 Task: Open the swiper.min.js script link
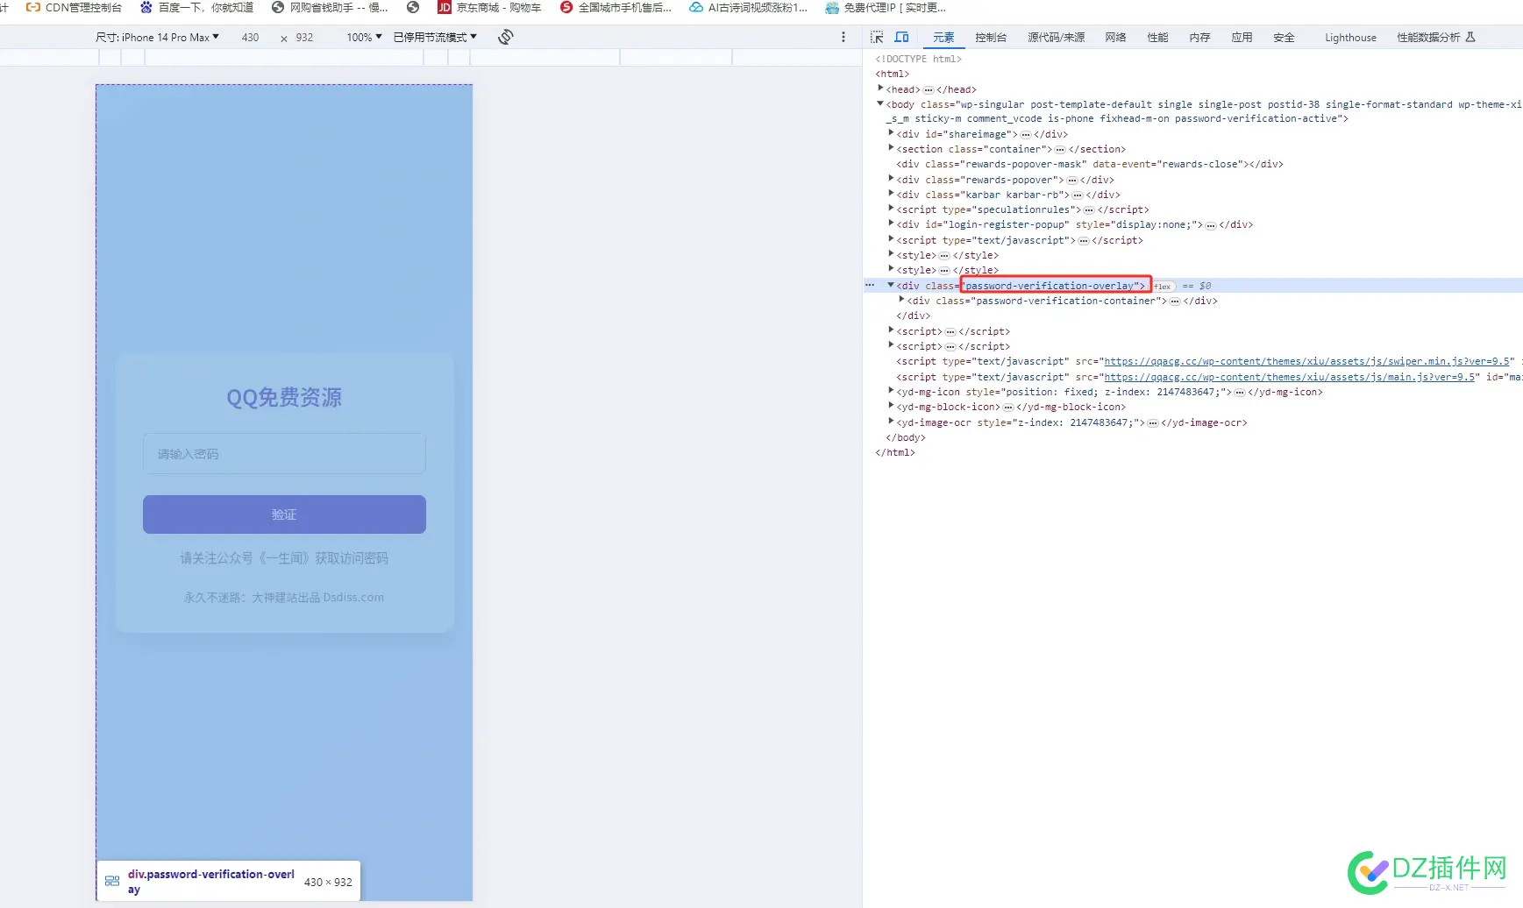[1307, 361]
